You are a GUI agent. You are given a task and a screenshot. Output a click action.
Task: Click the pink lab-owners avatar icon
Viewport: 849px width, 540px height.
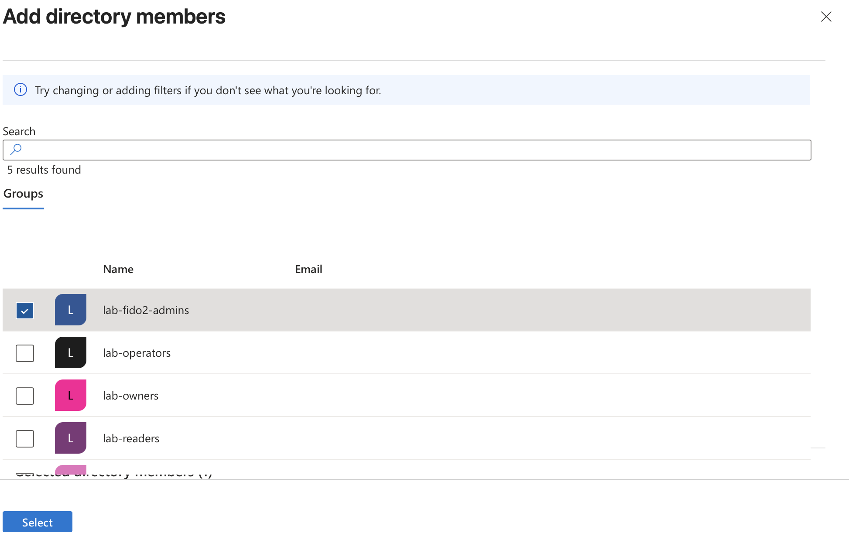coord(71,395)
